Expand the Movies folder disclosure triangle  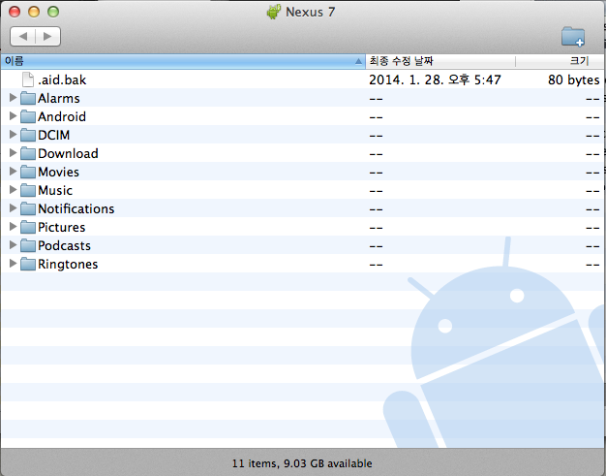[13, 171]
